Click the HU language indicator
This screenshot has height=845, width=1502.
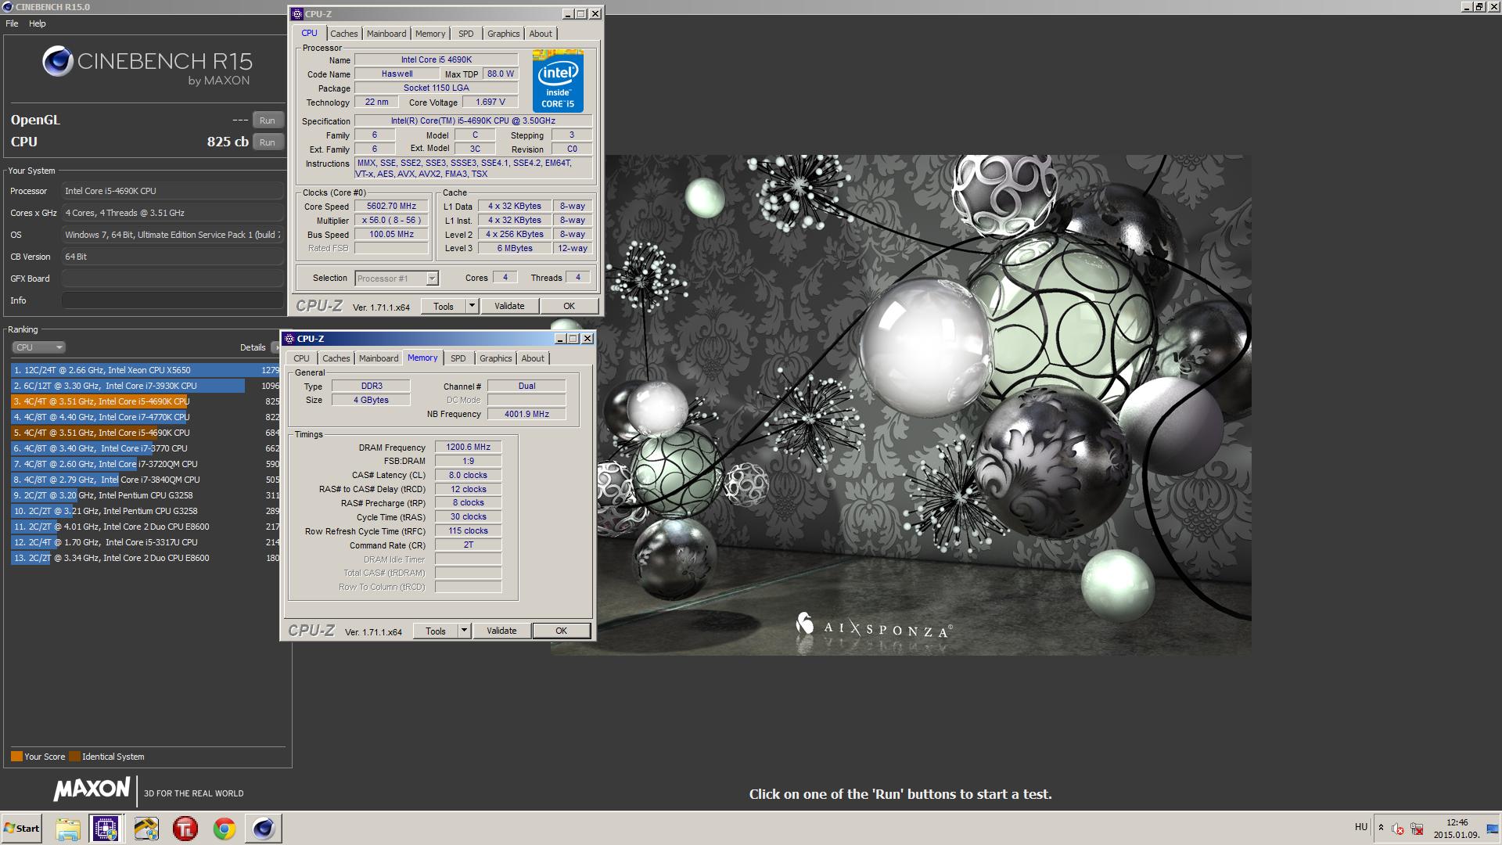(x=1361, y=827)
